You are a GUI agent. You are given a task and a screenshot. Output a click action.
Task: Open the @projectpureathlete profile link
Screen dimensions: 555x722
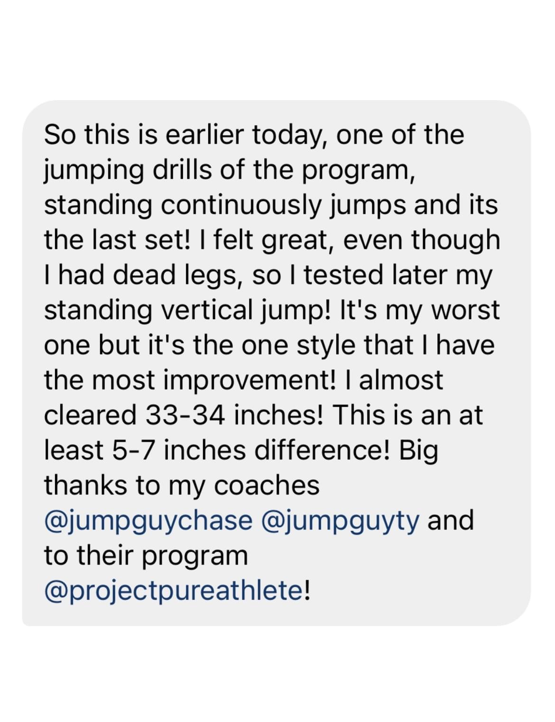(174, 591)
